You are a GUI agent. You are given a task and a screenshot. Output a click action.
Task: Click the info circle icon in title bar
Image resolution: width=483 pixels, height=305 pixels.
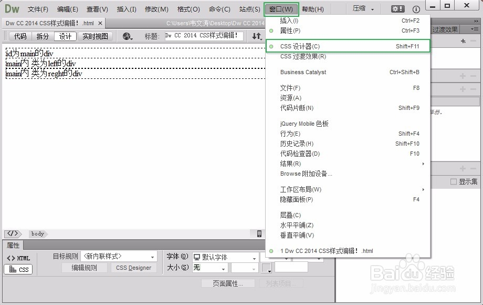(416, 9)
